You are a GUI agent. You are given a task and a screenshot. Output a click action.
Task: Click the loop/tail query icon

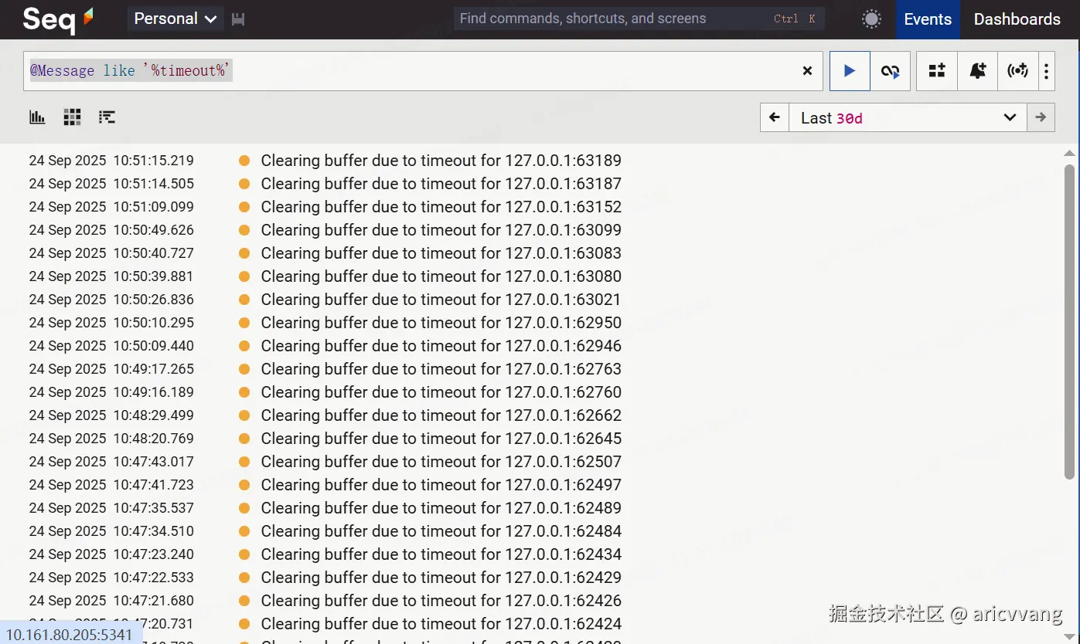point(890,71)
